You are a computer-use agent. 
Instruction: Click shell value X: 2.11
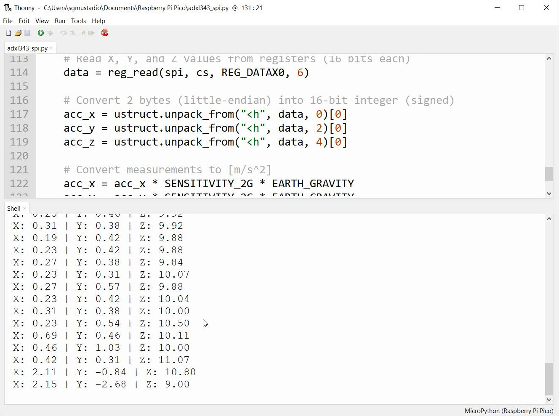tap(35, 372)
